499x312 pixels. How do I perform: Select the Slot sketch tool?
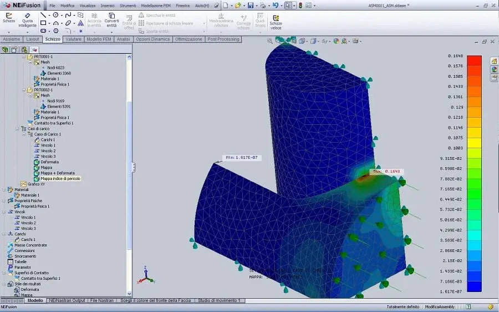coord(43,31)
